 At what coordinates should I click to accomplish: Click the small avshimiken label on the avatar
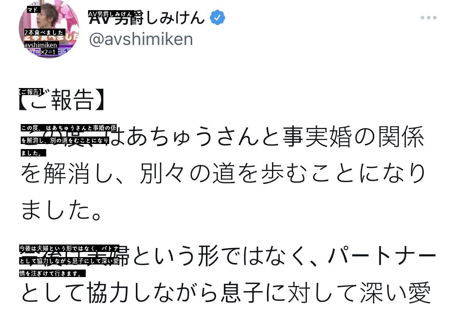(41, 45)
